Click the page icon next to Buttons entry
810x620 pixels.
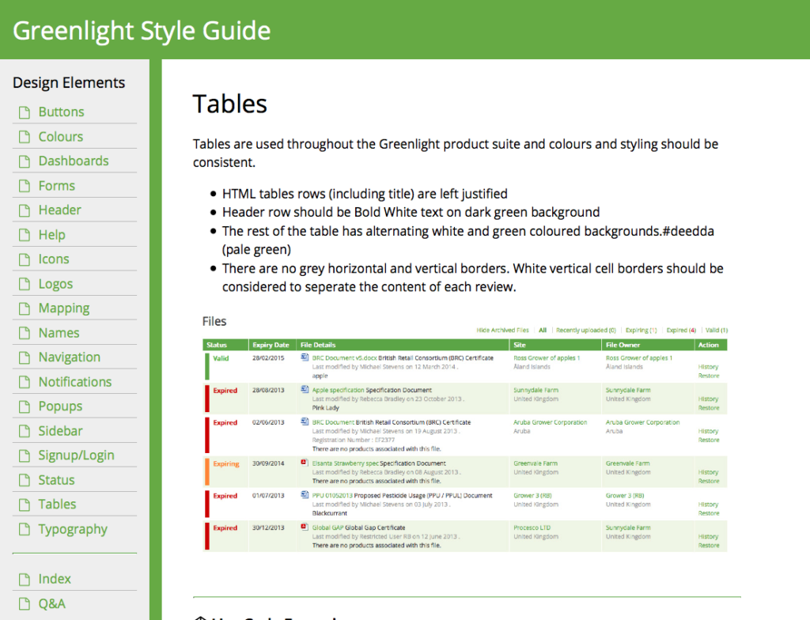pyautogui.click(x=23, y=112)
